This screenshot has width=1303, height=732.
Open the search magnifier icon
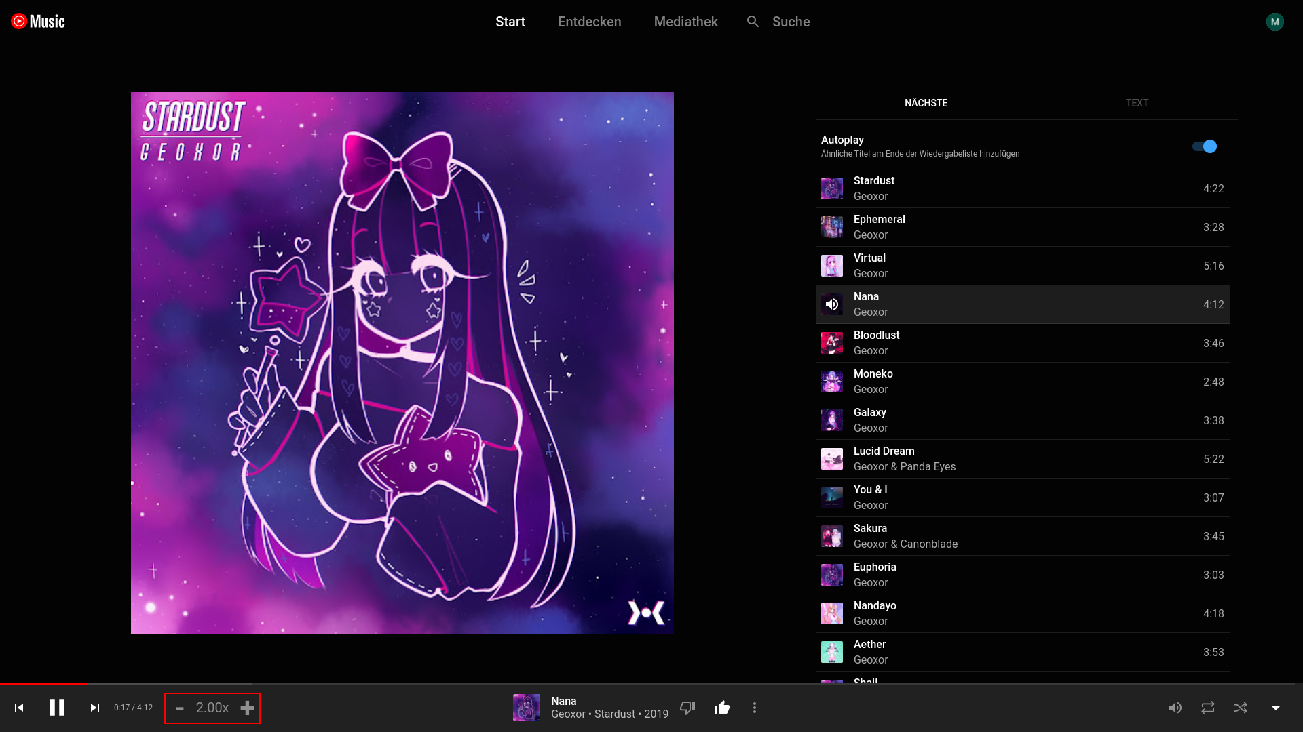(x=753, y=22)
